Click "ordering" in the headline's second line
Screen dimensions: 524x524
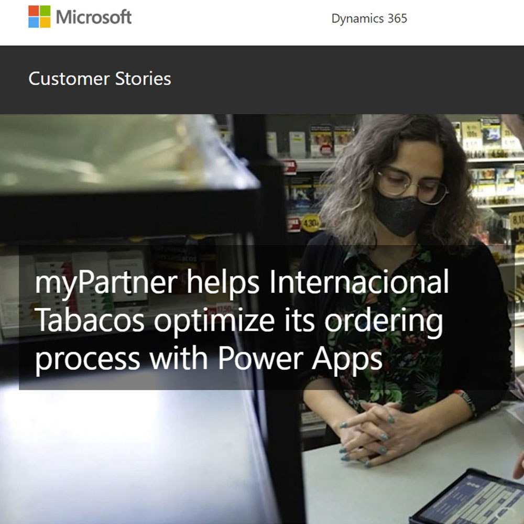pyautogui.click(x=384, y=322)
